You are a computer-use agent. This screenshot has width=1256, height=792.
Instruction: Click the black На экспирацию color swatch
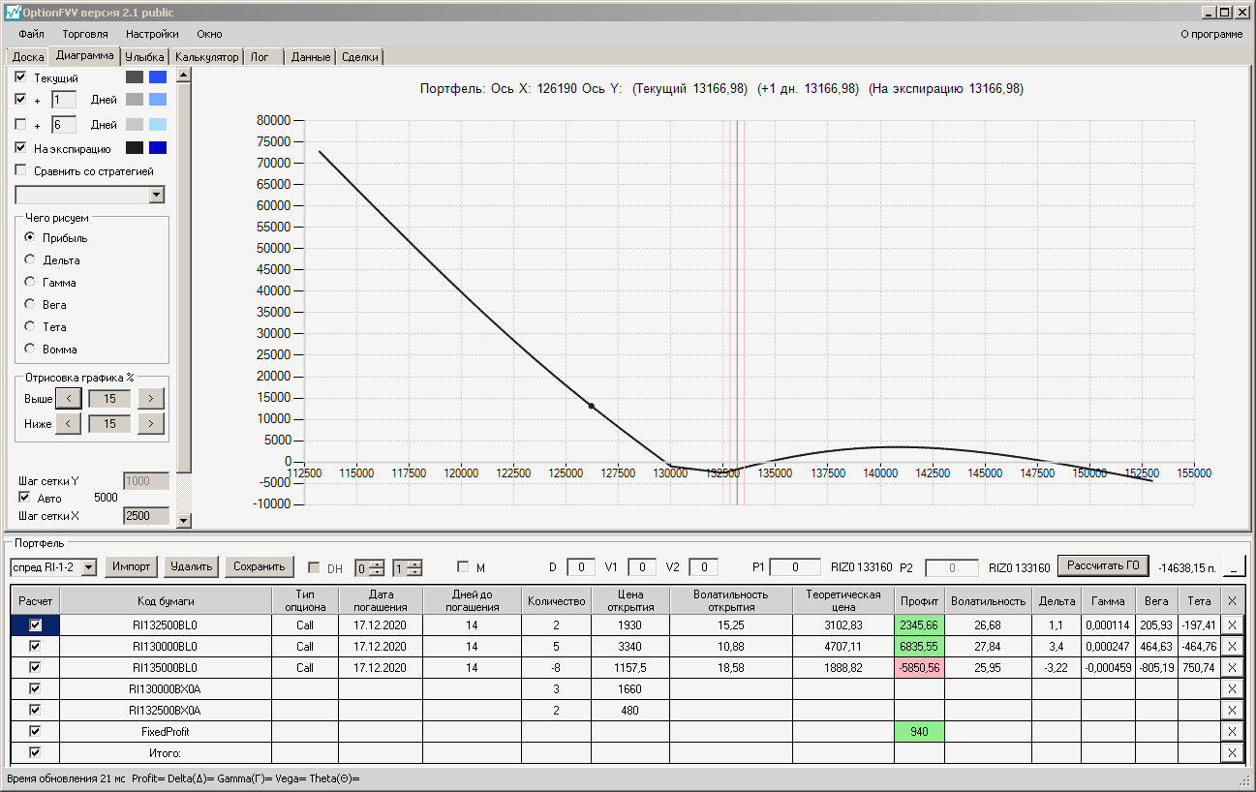[135, 148]
